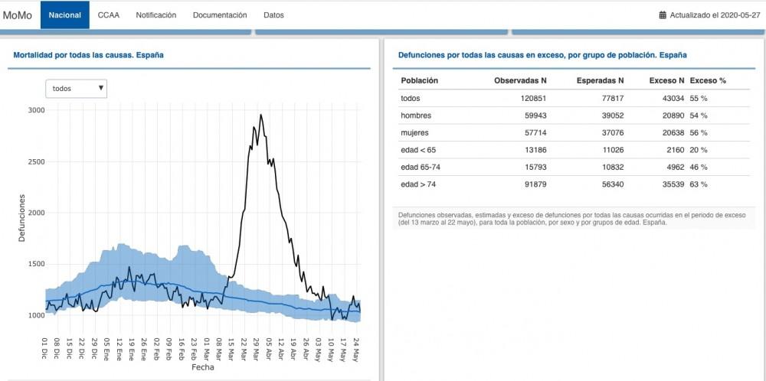Switch to the CCAA tab
The image size is (766, 381).
pos(108,15)
